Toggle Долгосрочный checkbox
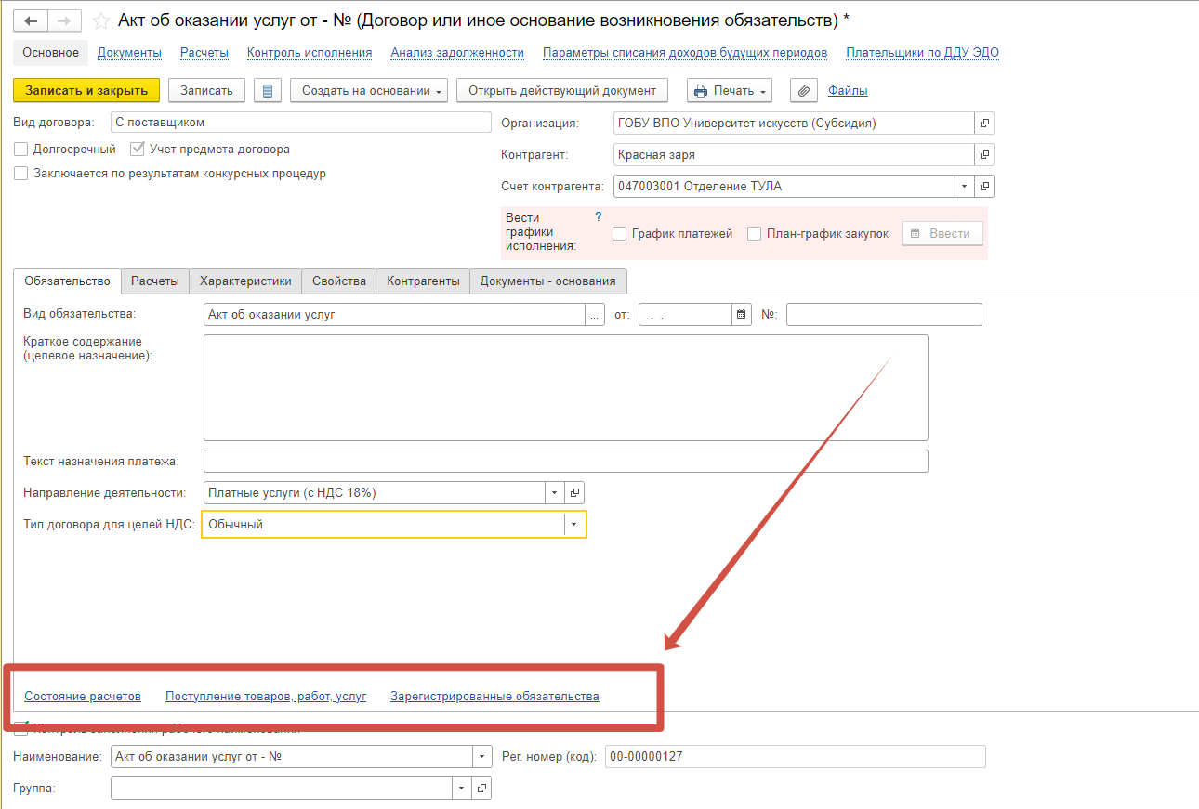This screenshot has height=809, width=1199. pyautogui.click(x=21, y=149)
